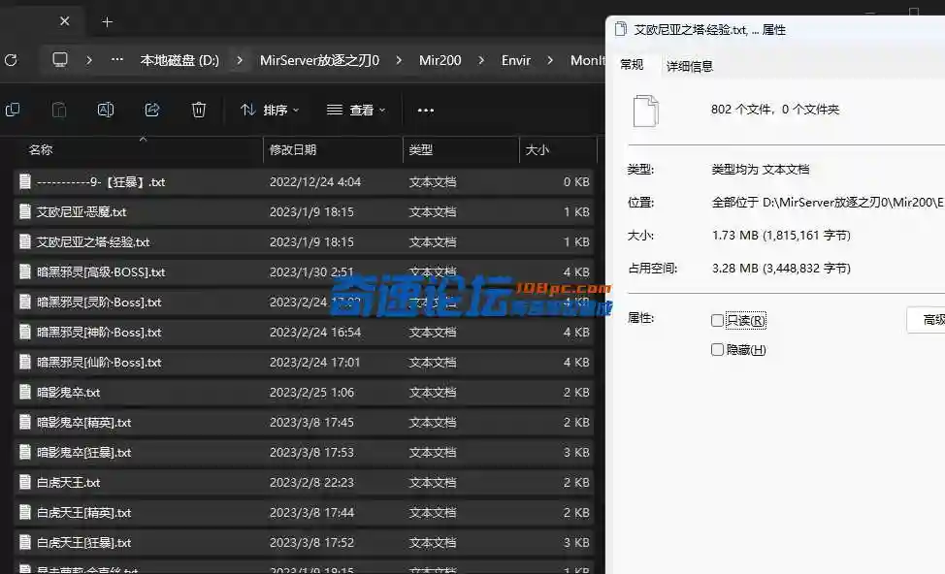Image resolution: width=945 pixels, height=574 pixels.
Task: Click the Paste toolbar icon
Action: click(x=59, y=110)
